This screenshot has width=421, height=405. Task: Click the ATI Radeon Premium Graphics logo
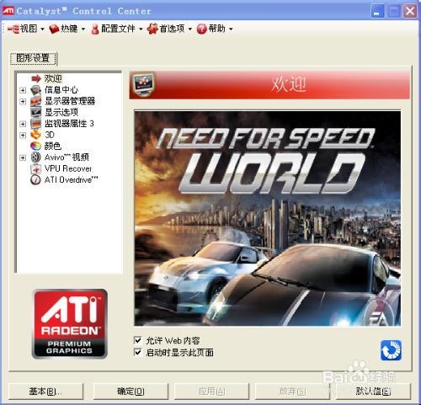pyautogui.click(x=70, y=324)
